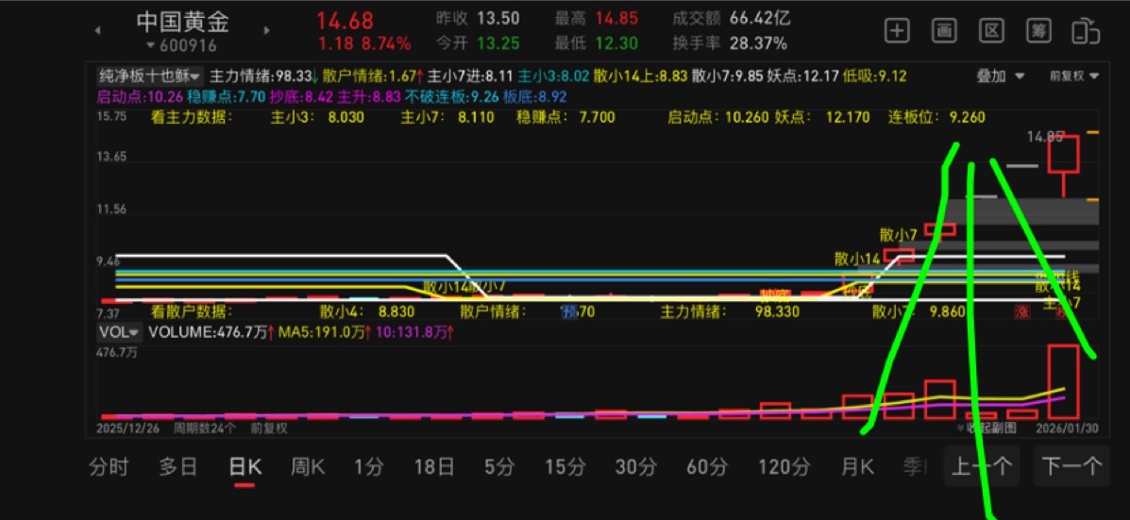Screen dimensions: 1130x520
Task: Tap 最高 value 14.85 in header
Action: (x=616, y=18)
